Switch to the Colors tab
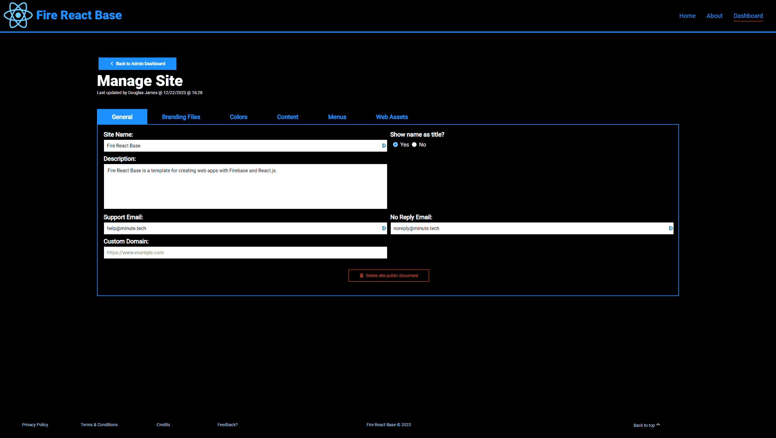Viewport: 776px width, 438px height. point(238,117)
